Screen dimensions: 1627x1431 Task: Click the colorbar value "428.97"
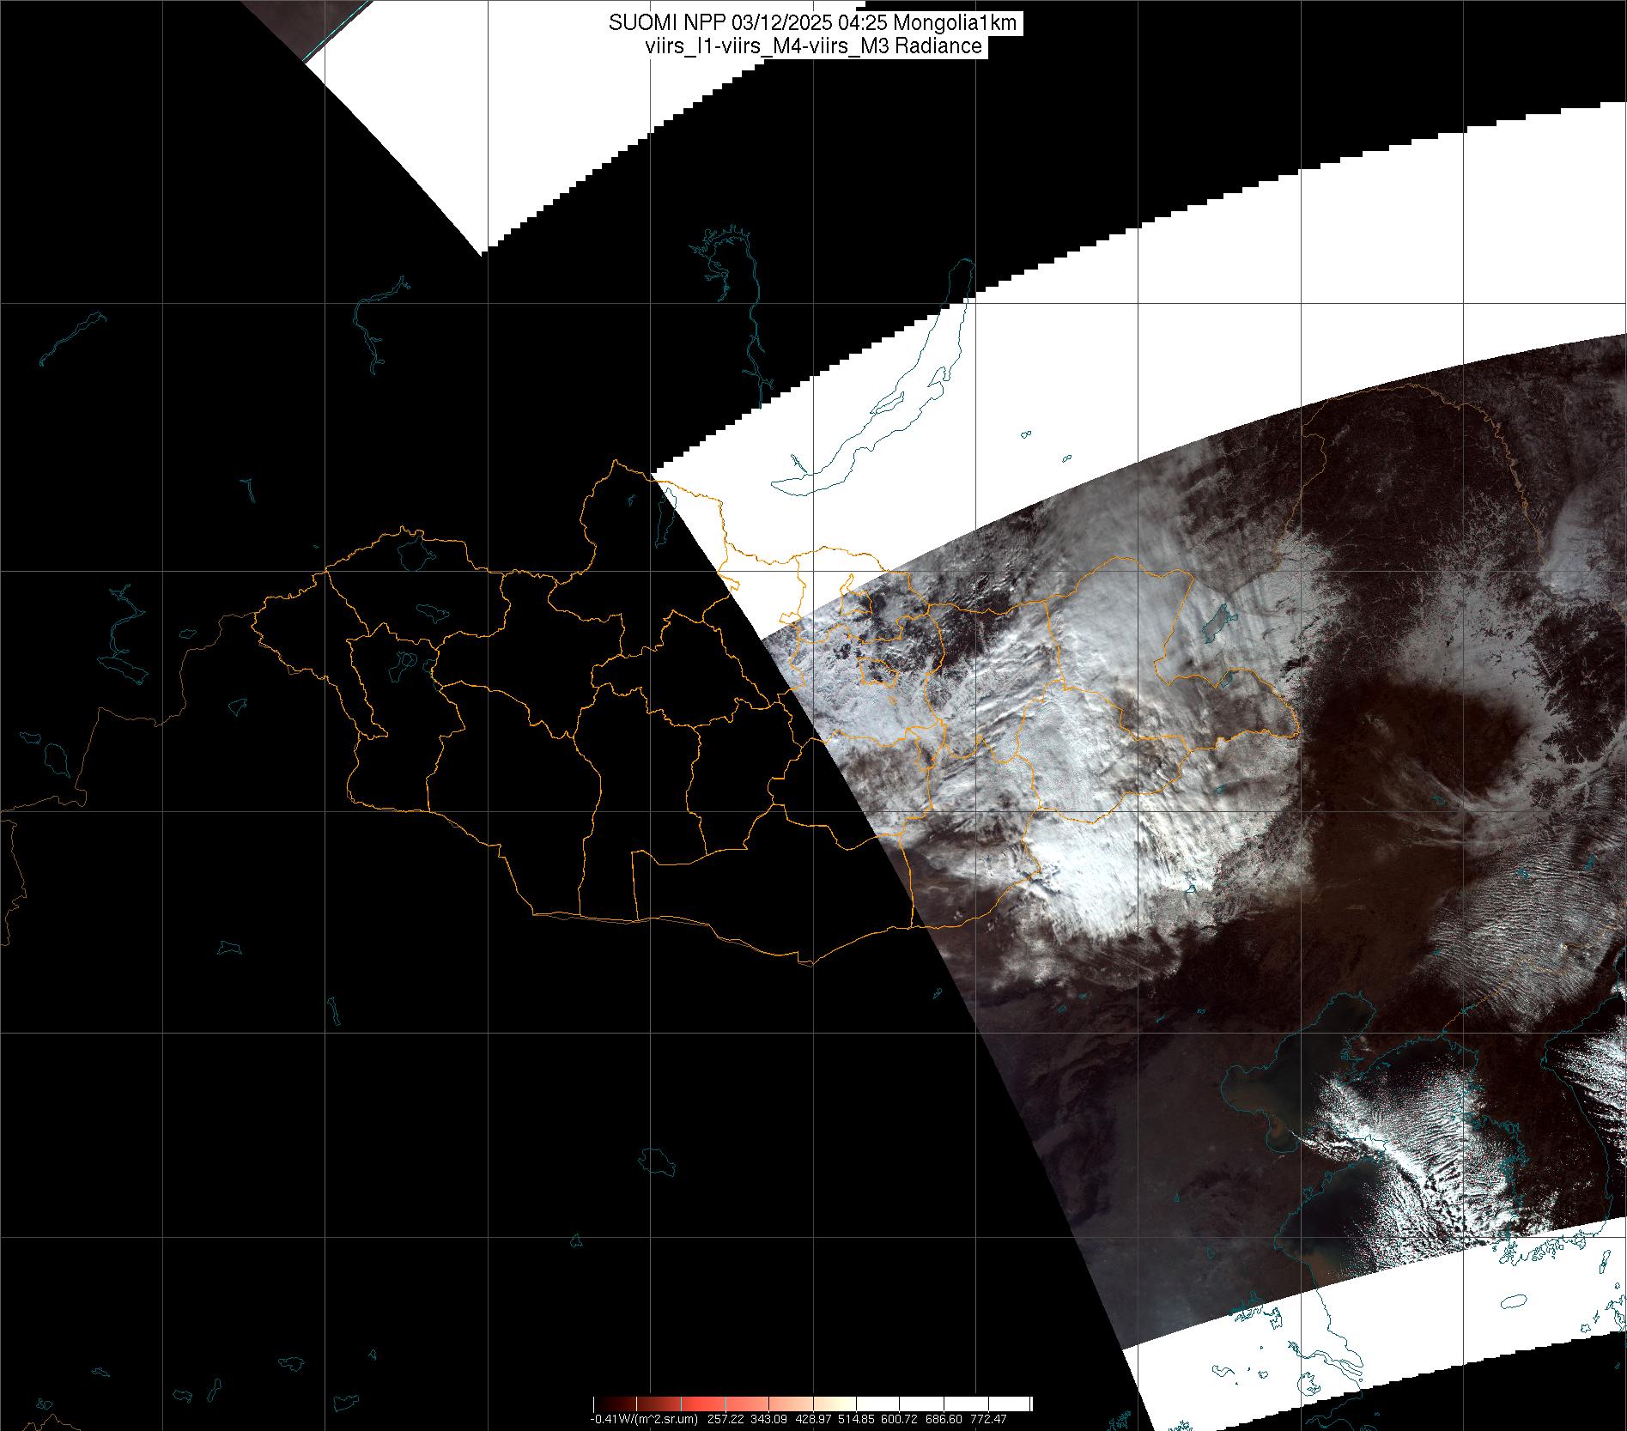[x=813, y=1419]
